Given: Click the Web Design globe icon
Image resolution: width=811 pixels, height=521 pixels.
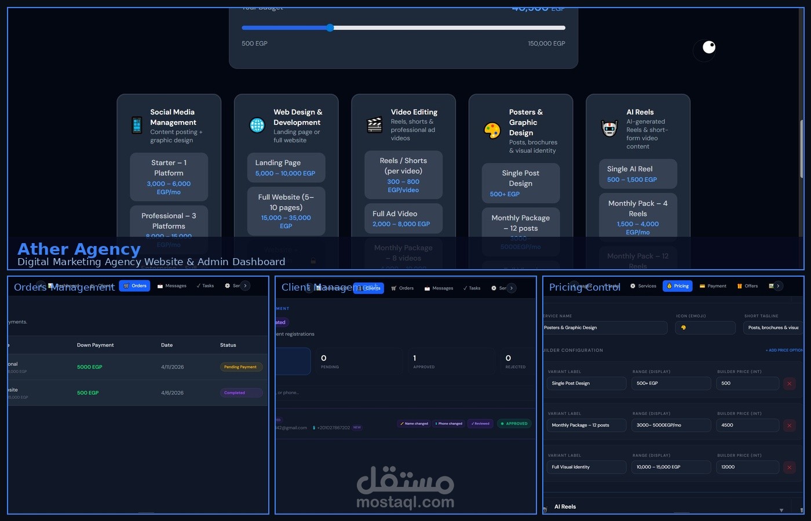Looking at the screenshot, I should tap(257, 125).
